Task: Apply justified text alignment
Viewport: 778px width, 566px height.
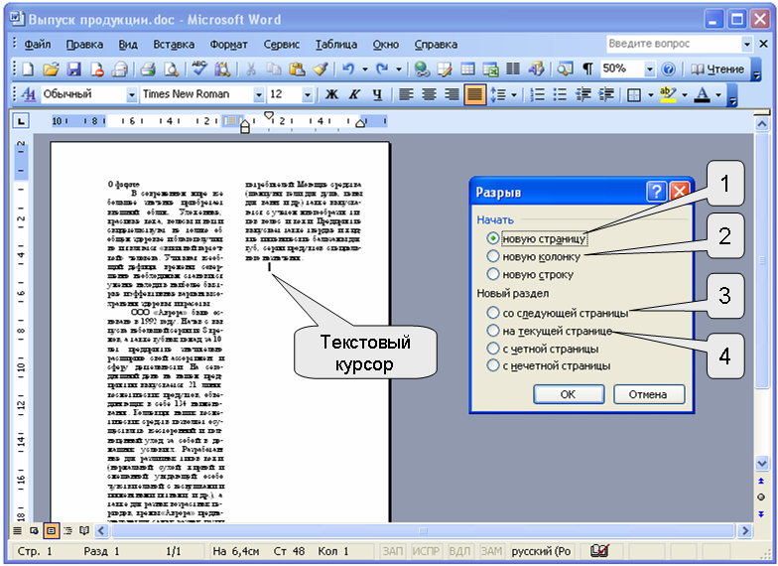Action: tap(475, 95)
